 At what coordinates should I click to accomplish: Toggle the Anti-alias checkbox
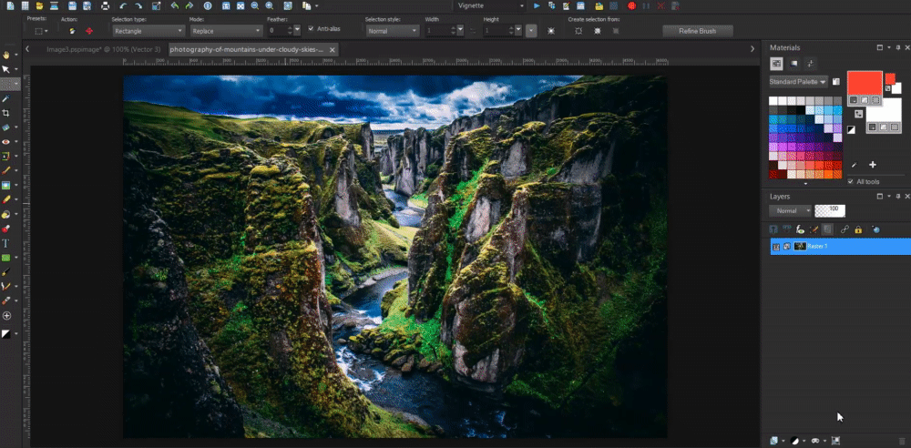[x=311, y=28]
